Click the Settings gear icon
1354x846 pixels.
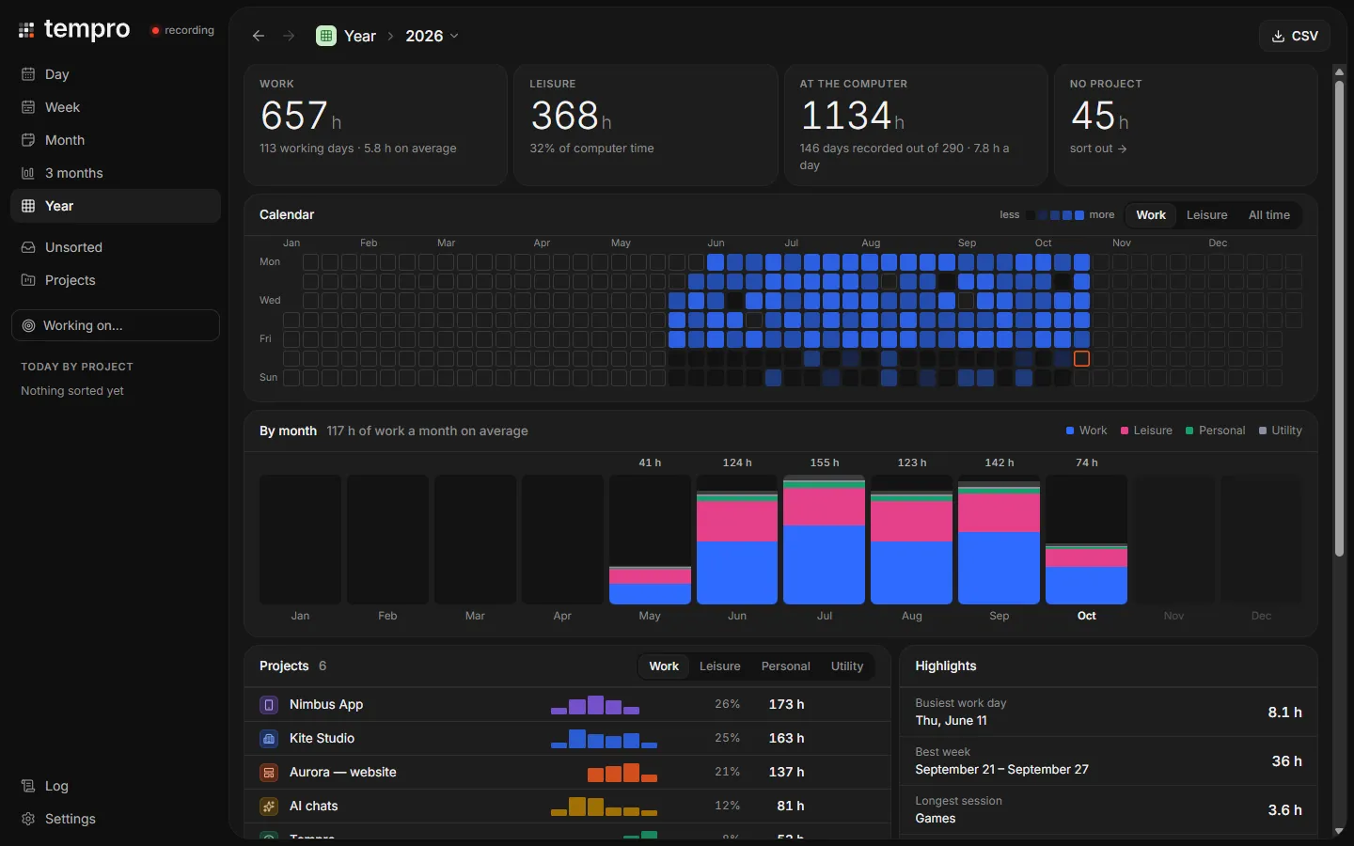pos(28,819)
